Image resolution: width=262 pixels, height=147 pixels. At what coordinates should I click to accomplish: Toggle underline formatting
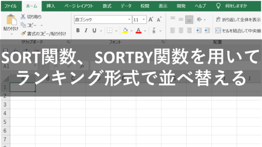94,31
